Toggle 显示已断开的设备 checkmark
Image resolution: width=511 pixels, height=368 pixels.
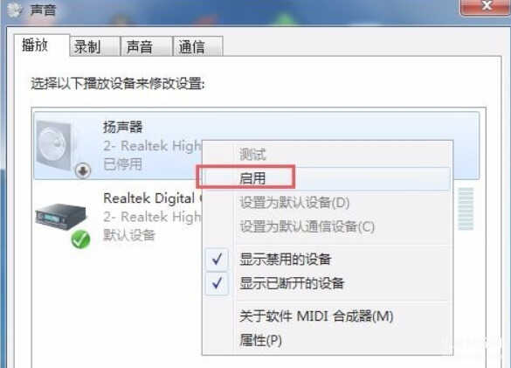217,283
